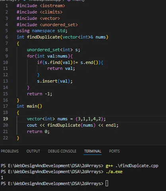Click the 'for(int val:nums){' loop line

[x=50, y=56]
